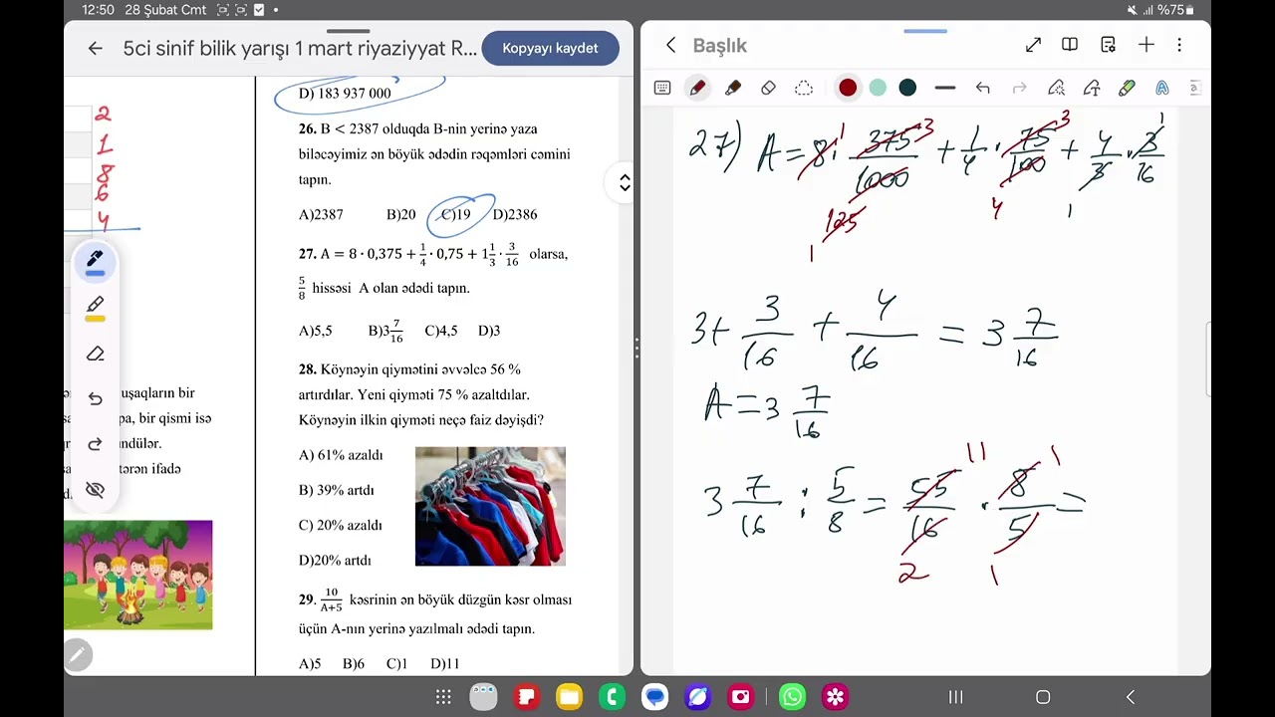Screen dimensions: 1275x717
Task: Choose option C) 20% azaldı
Action: click(x=341, y=525)
